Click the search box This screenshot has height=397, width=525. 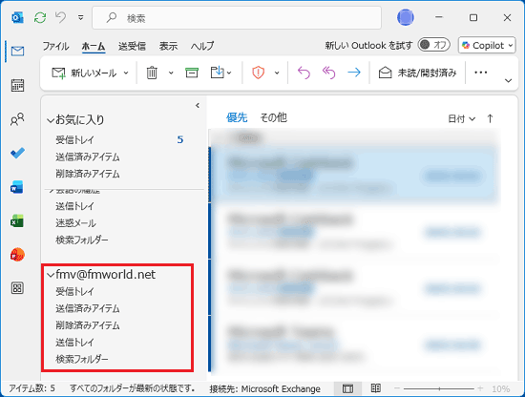click(x=237, y=18)
